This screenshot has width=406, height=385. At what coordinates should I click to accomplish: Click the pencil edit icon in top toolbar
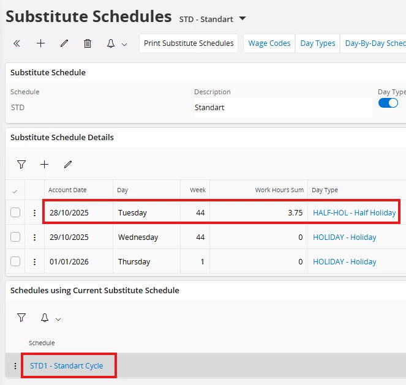pos(64,43)
